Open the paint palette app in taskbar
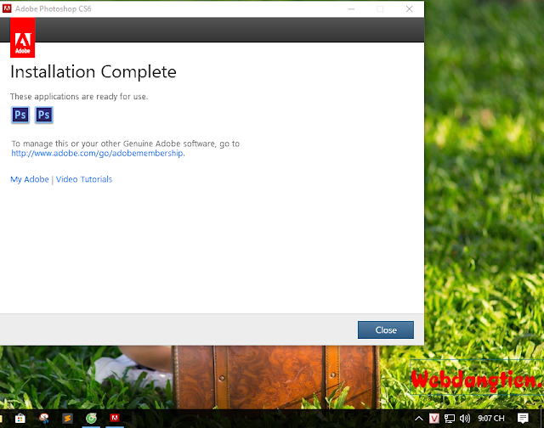The width and height of the screenshot is (544, 428). 44,419
